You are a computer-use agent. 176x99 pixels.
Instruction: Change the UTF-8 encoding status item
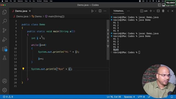point(141,97)
